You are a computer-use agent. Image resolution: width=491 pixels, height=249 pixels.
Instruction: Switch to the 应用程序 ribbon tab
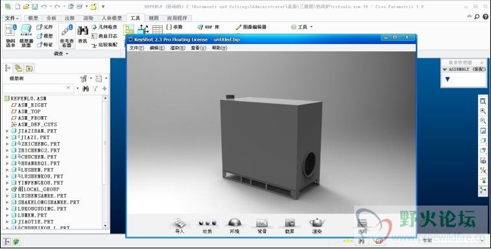point(177,18)
